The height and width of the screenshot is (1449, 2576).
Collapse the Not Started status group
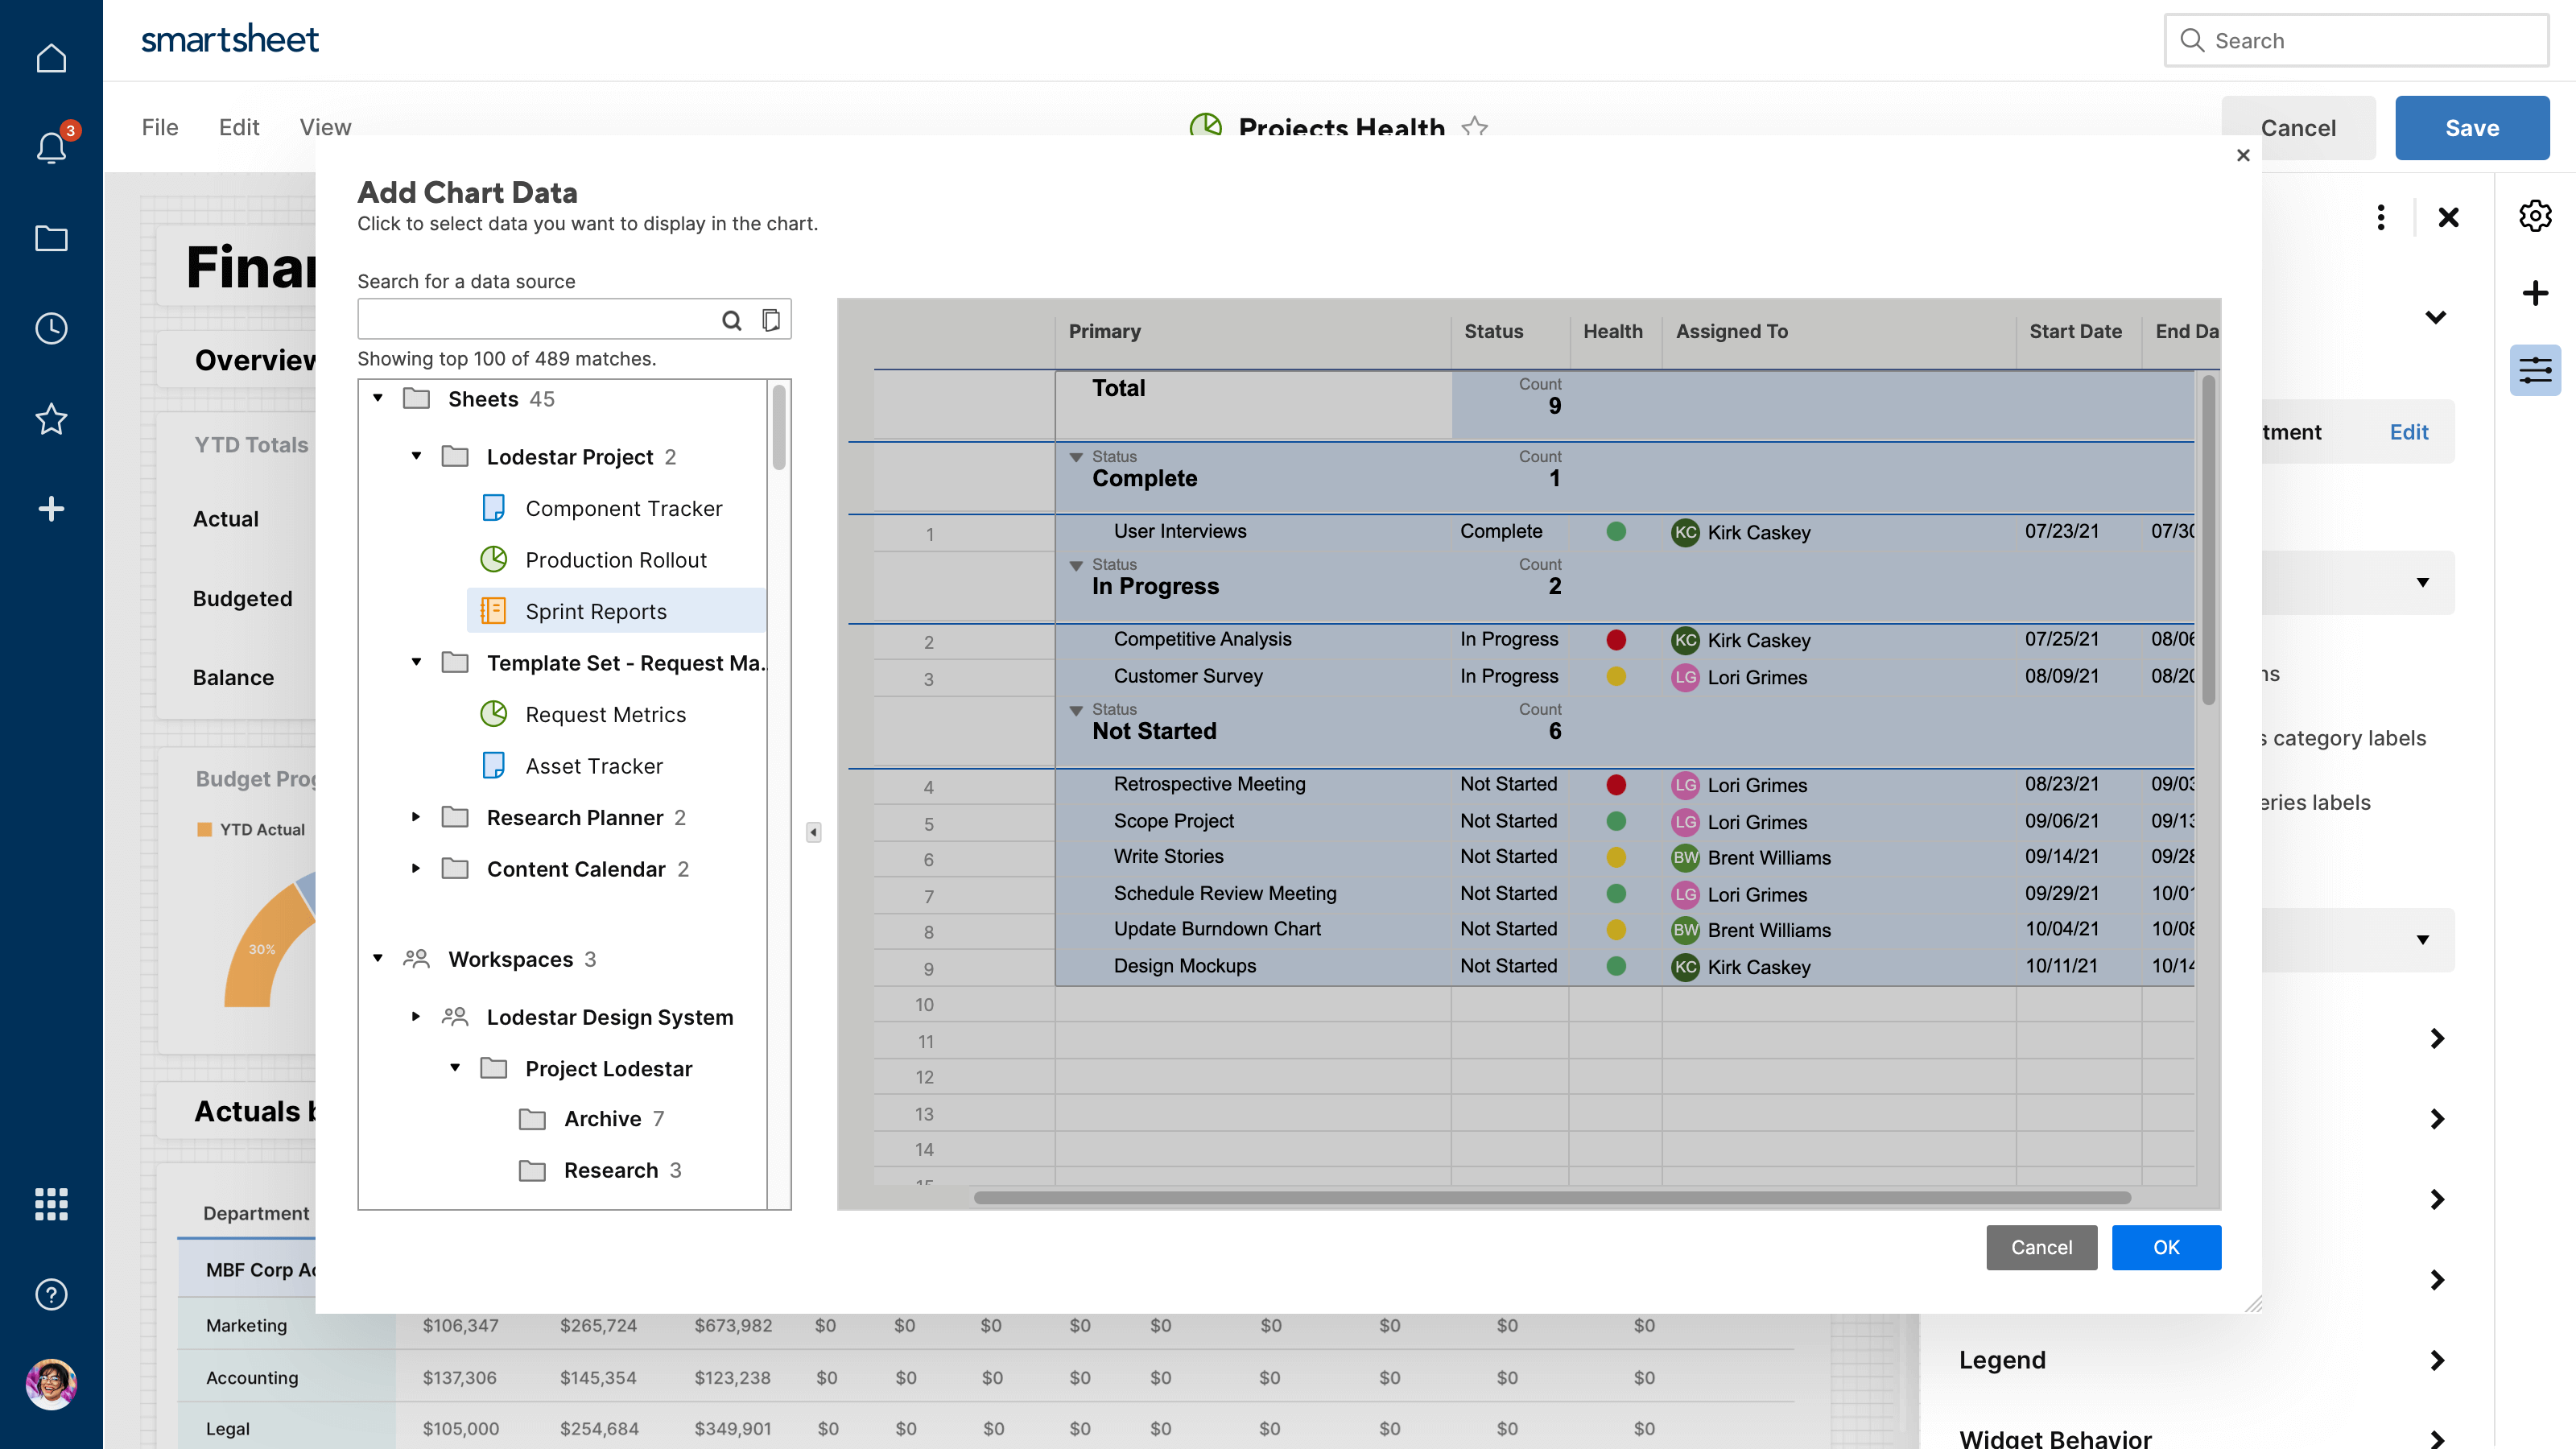point(1076,711)
